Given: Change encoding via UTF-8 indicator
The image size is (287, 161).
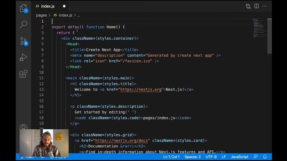Looking at the screenshot, I should [211, 157].
